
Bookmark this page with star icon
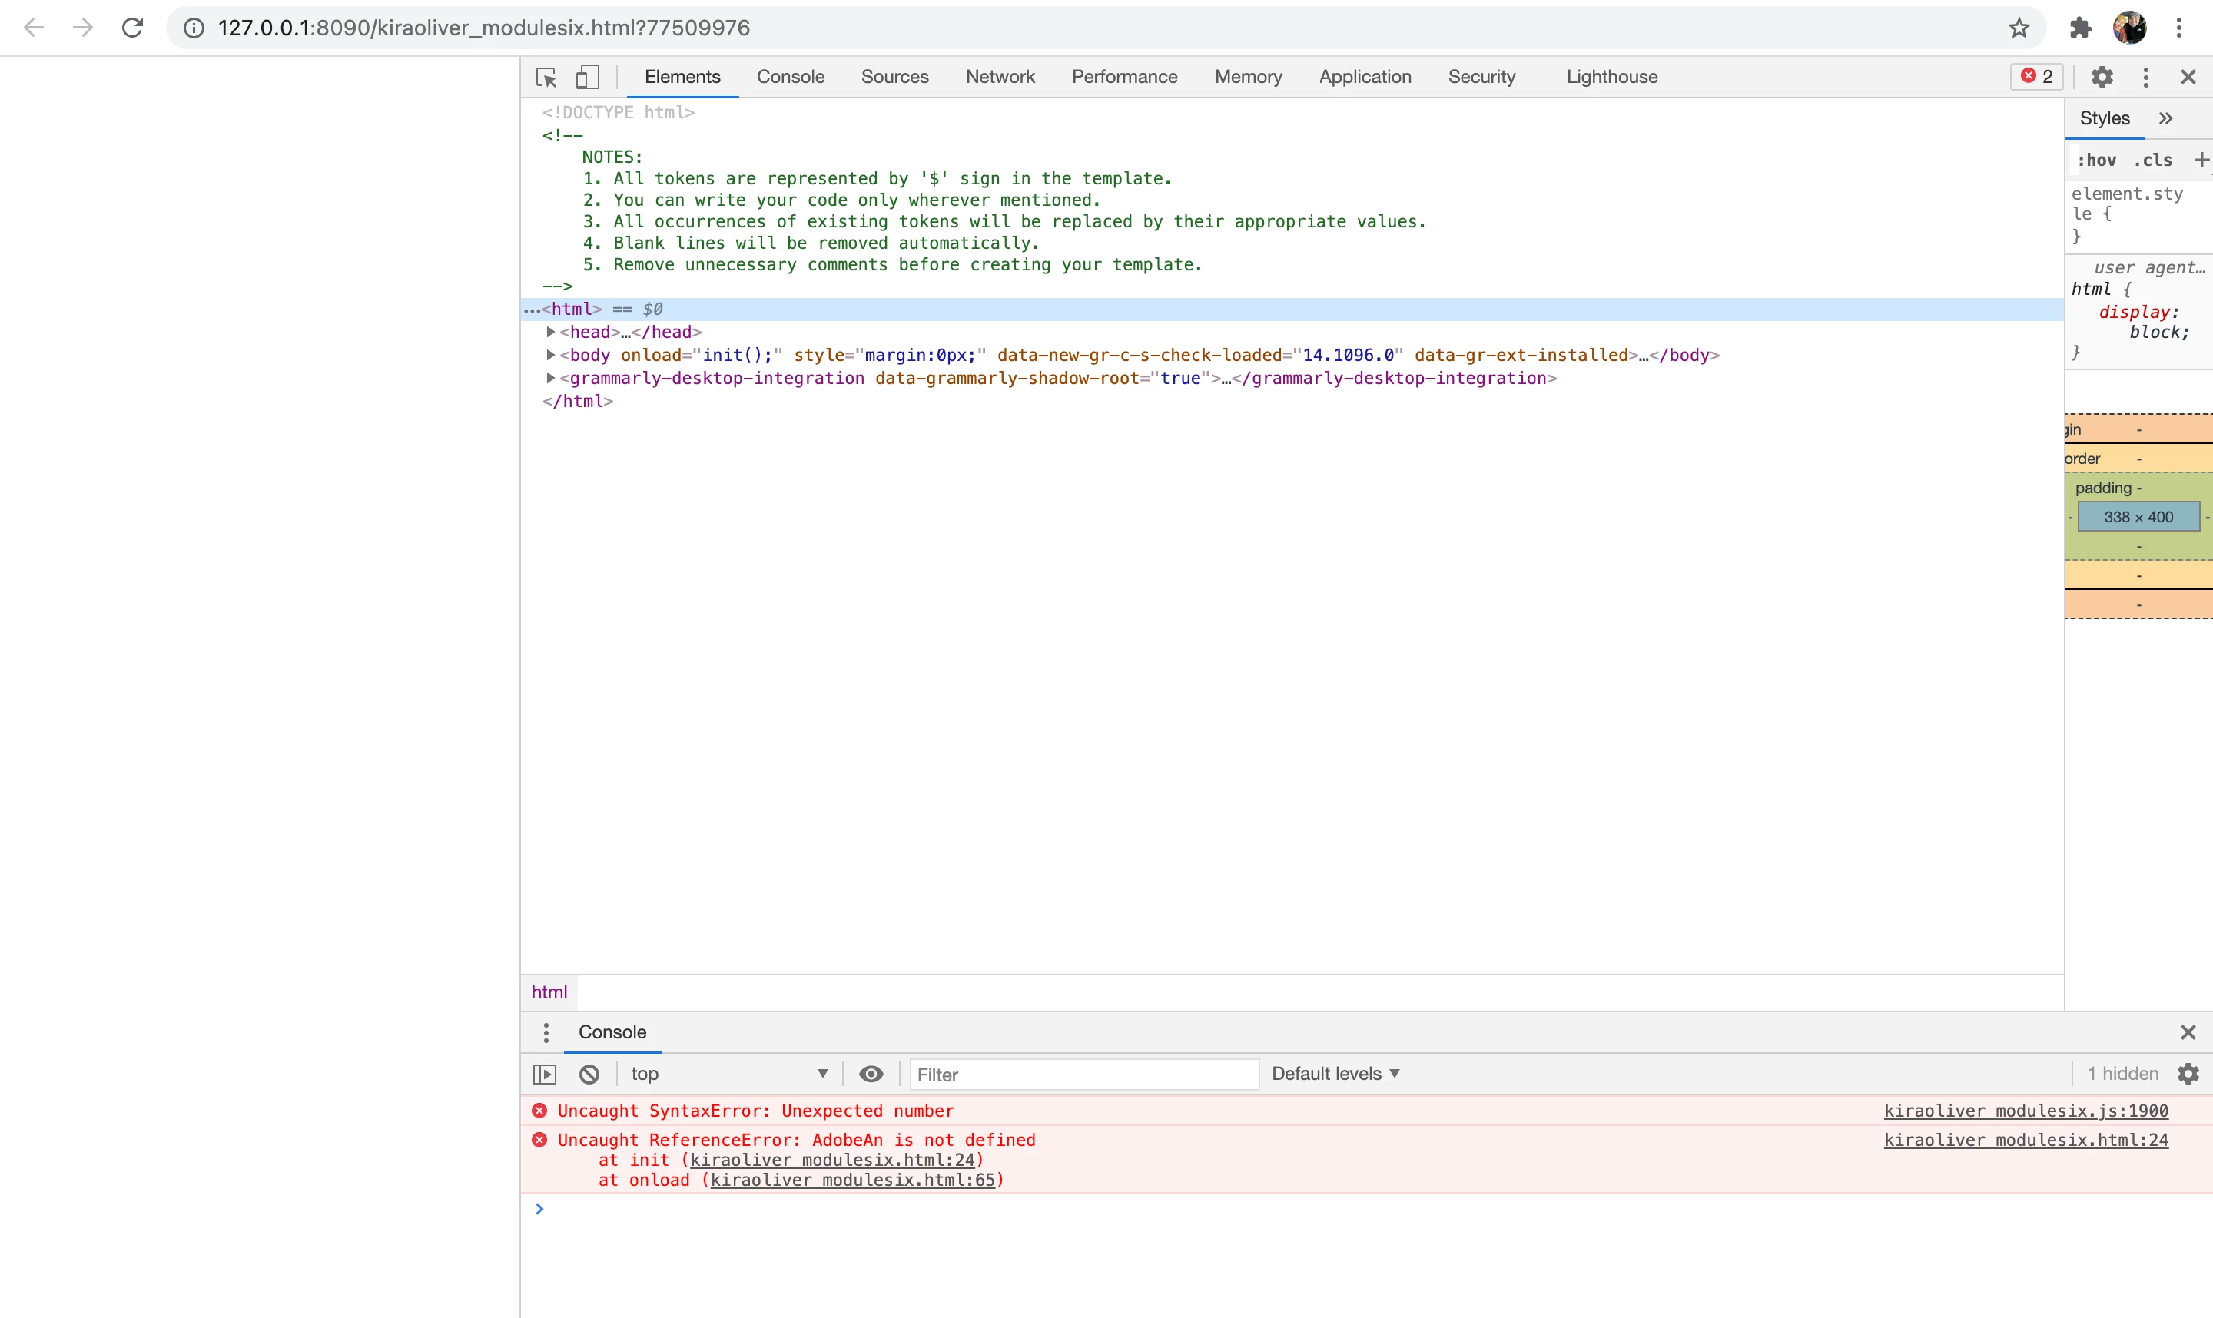coord(2019,28)
